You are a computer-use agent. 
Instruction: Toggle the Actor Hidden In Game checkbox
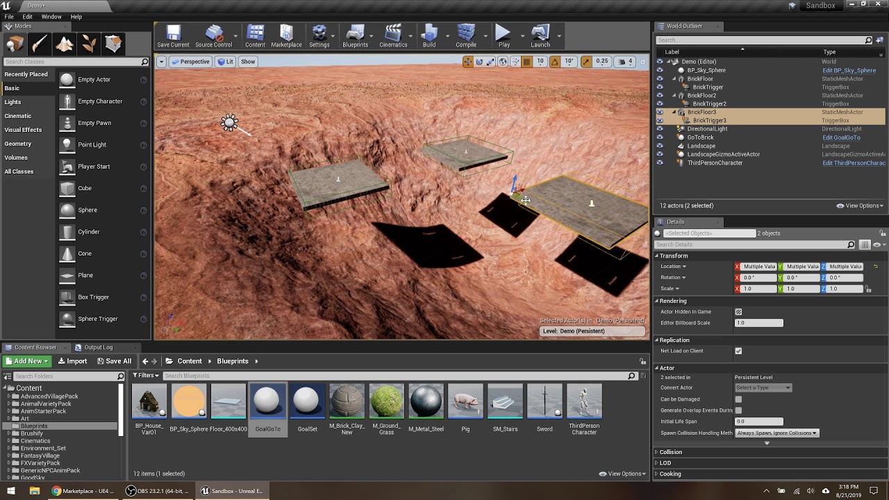[x=738, y=312]
